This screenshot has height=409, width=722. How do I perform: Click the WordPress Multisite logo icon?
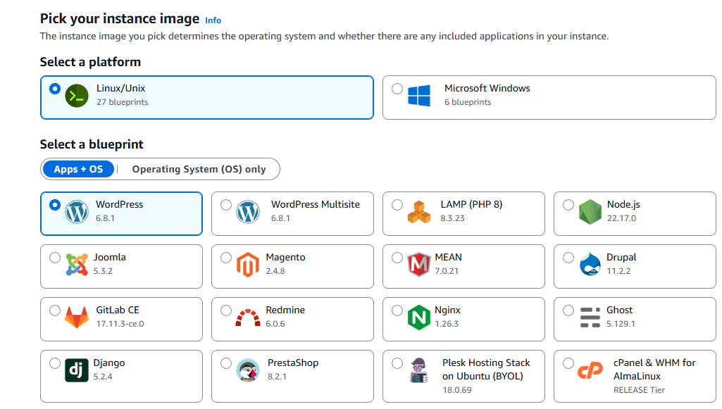[248, 212]
